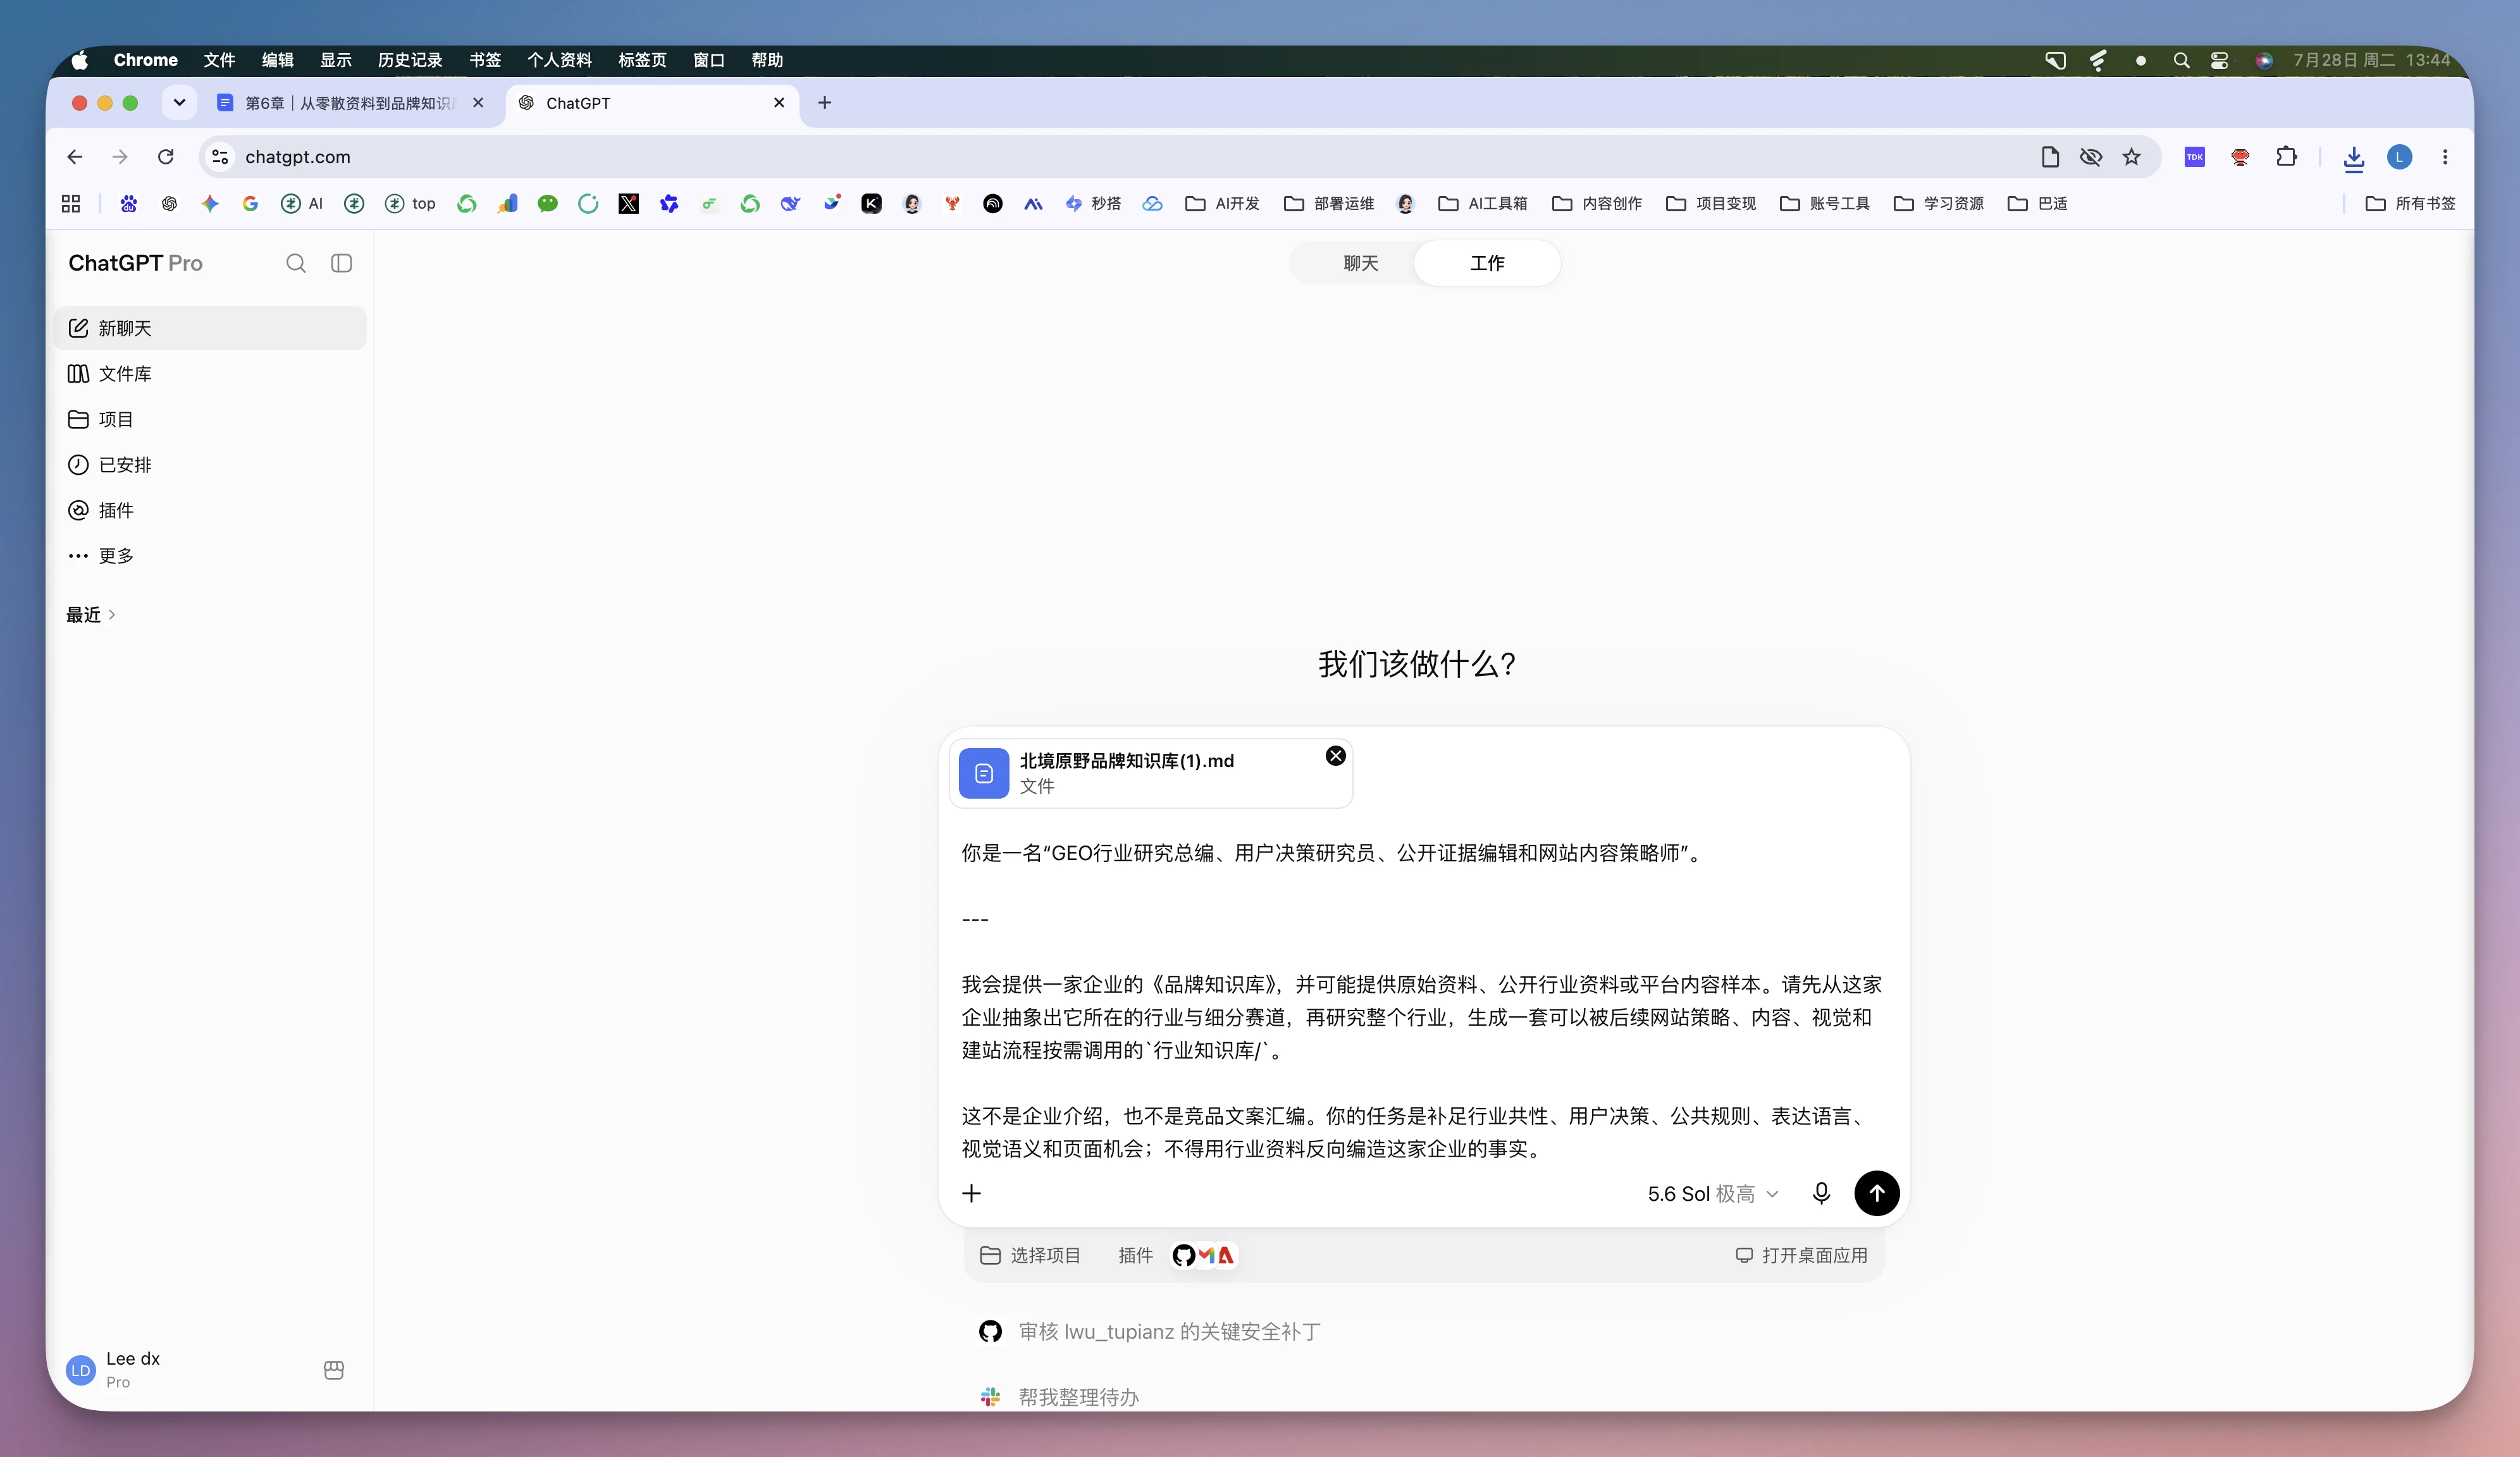2520x1457 pixels.
Task: Open the TDK extension
Action: click(2194, 157)
